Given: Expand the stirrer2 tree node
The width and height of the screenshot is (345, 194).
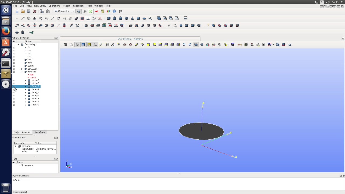Looking at the screenshot, I should pyautogui.click(x=25, y=84).
